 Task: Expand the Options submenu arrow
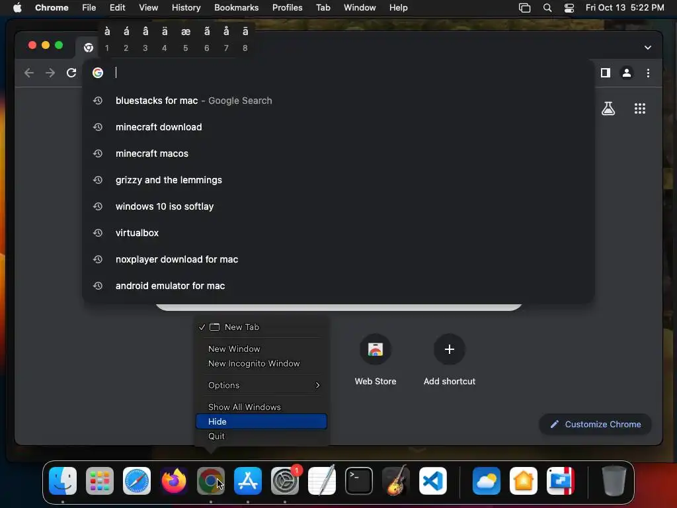(x=318, y=385)
